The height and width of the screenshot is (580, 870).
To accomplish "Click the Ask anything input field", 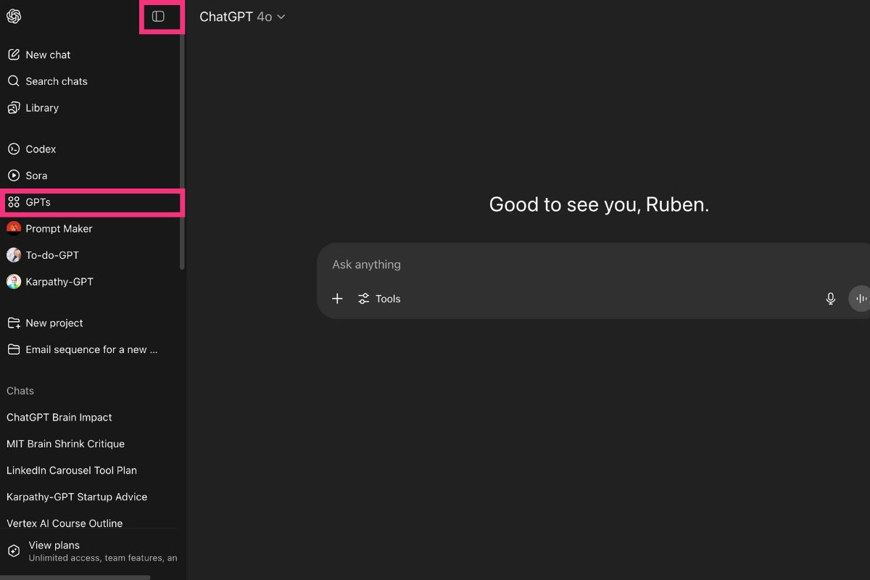I will pos(594,265).
